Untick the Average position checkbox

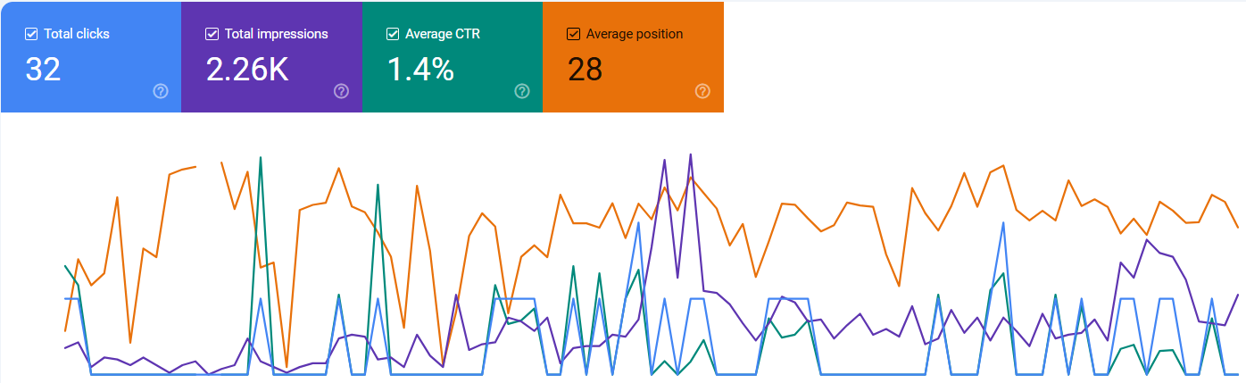coord(574,34)
